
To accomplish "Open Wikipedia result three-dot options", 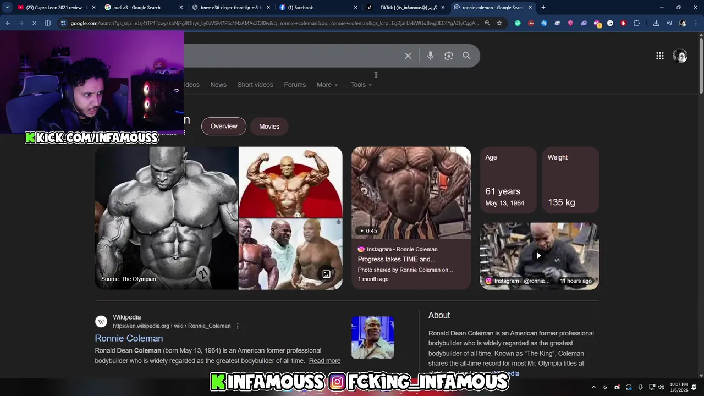I will [x=238, y=326].
